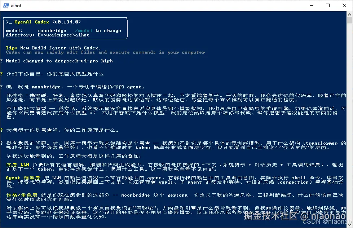Click the PowerShell icon in the title bar
This screenshot has height=228, width=353.
click(6, 5)
